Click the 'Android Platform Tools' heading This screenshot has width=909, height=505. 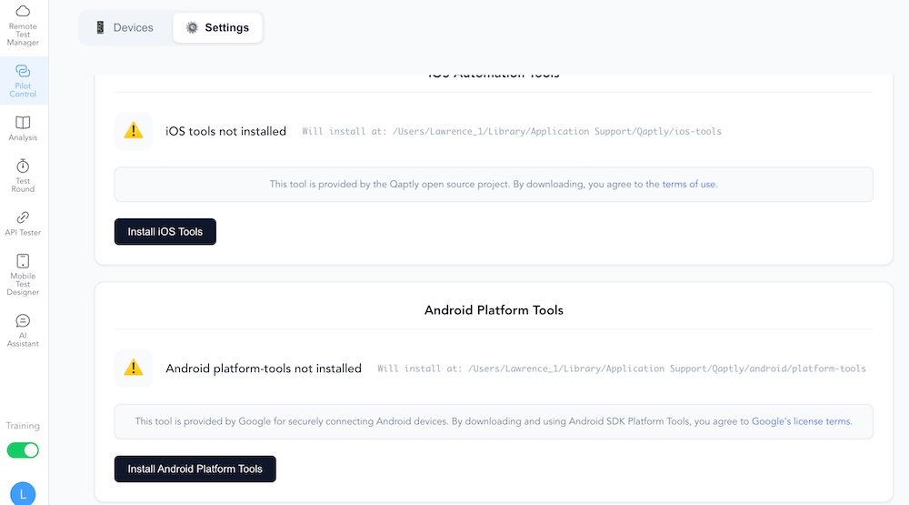click(x=494, y=310)
